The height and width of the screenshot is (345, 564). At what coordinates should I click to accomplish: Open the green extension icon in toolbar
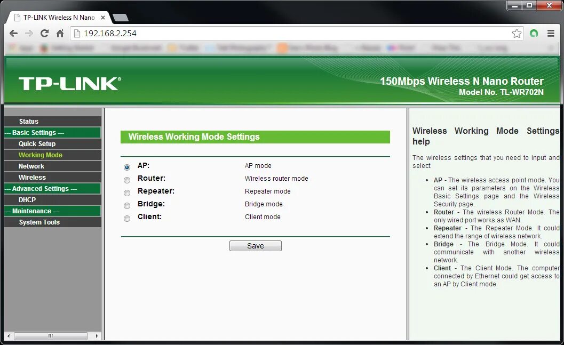tap(534, 34)
